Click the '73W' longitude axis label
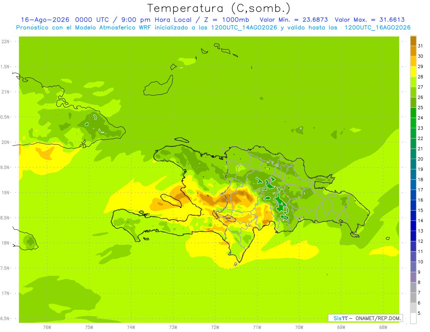Viewport: 430px width, 332px height. pyautogui.click(x=173, y=327)
